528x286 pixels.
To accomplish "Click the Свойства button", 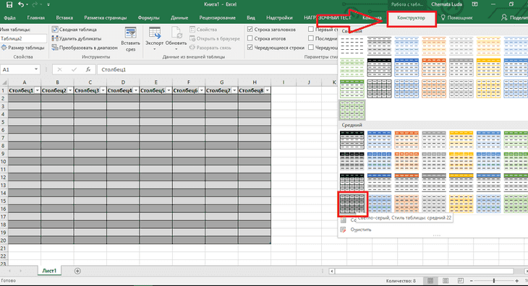I will click(x=203, y=30).
